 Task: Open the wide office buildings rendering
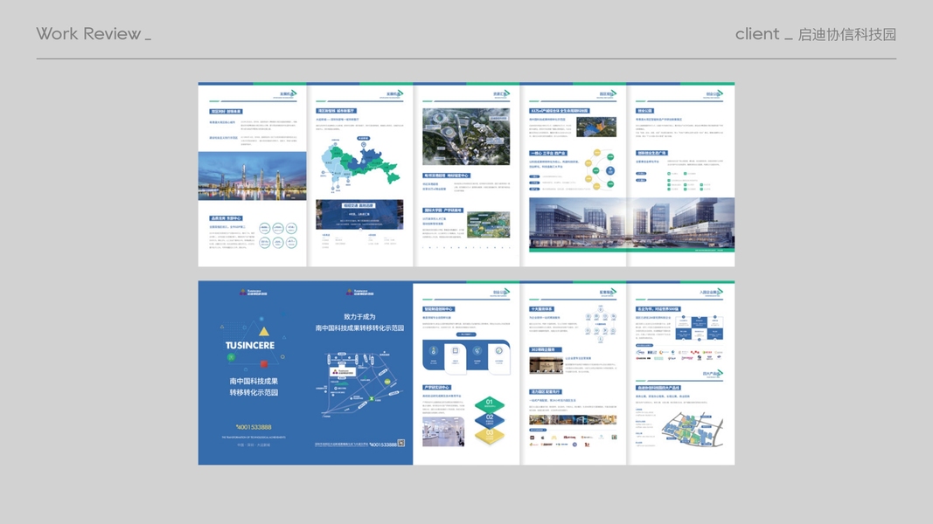631,224
